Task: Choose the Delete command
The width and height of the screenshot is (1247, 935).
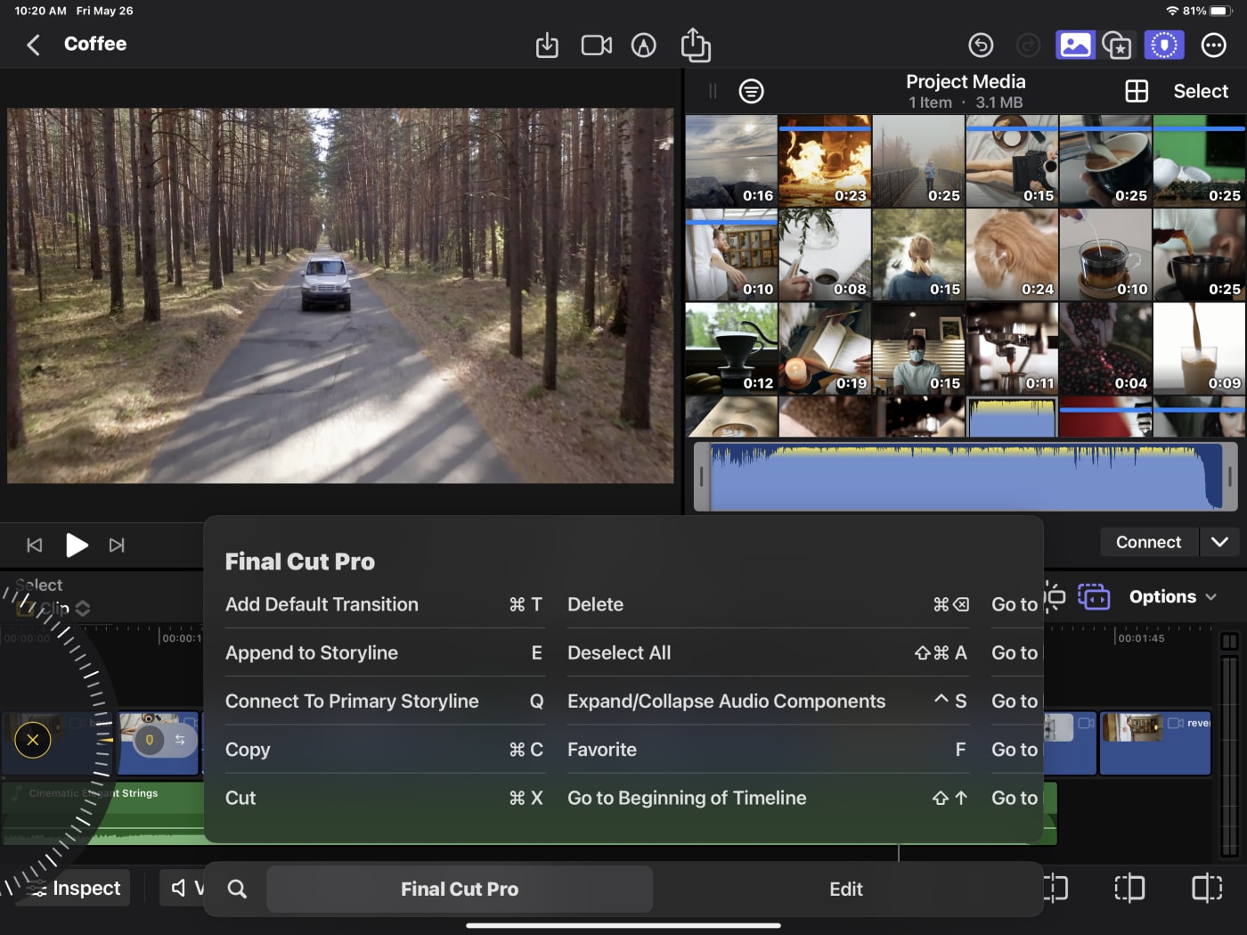Action: 768,604
